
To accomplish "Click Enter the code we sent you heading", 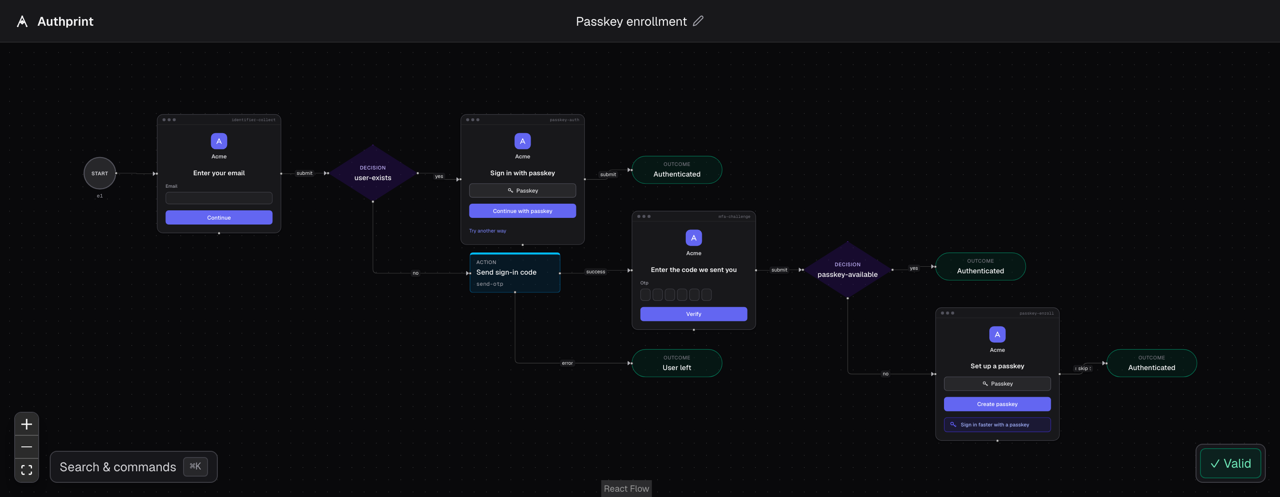I will pyautogui.click(x=694, y=270).
